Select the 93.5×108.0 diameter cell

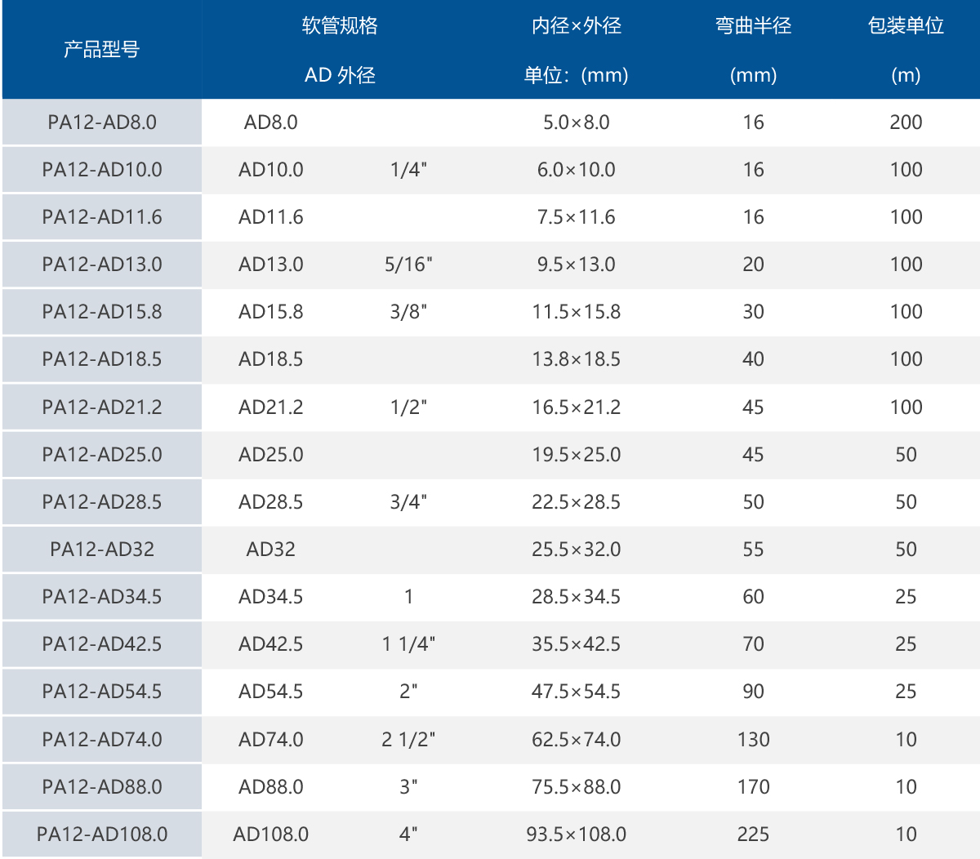click(577, 835)
